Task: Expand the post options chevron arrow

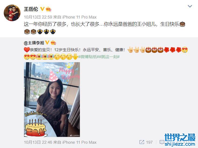Action: [190, 6]
